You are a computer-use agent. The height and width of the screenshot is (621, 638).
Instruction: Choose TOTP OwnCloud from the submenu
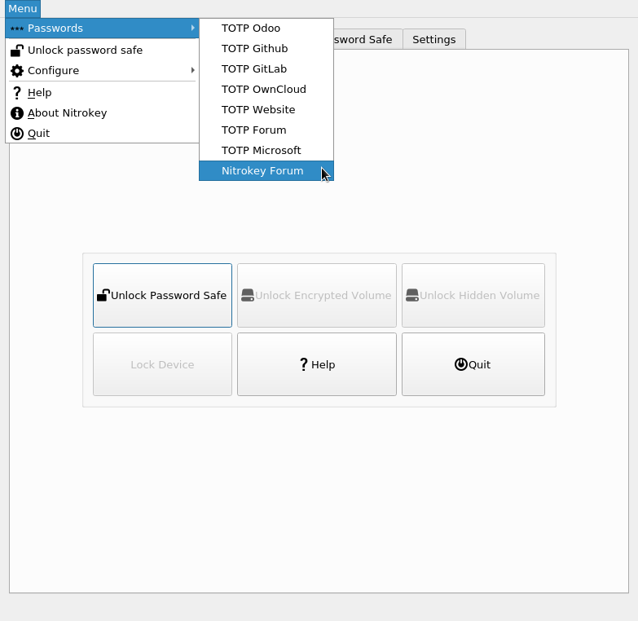click(x=263, y=90)
